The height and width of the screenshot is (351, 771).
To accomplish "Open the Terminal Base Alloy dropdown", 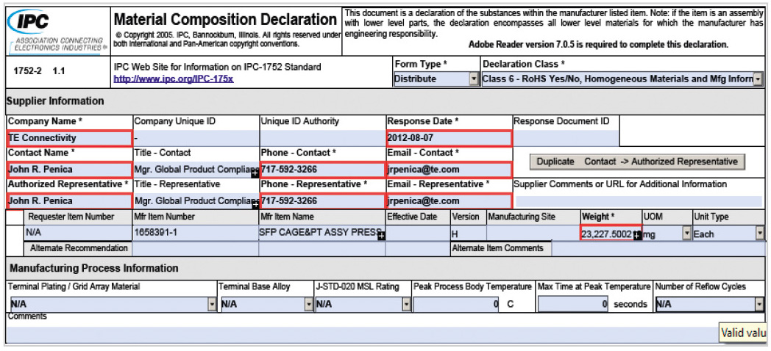I will pos(309,304).
